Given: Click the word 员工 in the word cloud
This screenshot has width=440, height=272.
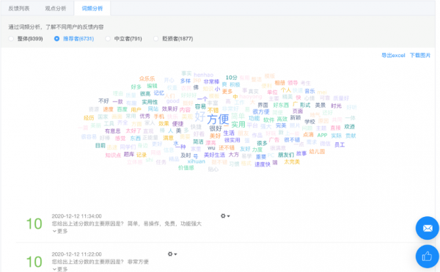Looking at the screenshot, I should pos(340,144).
